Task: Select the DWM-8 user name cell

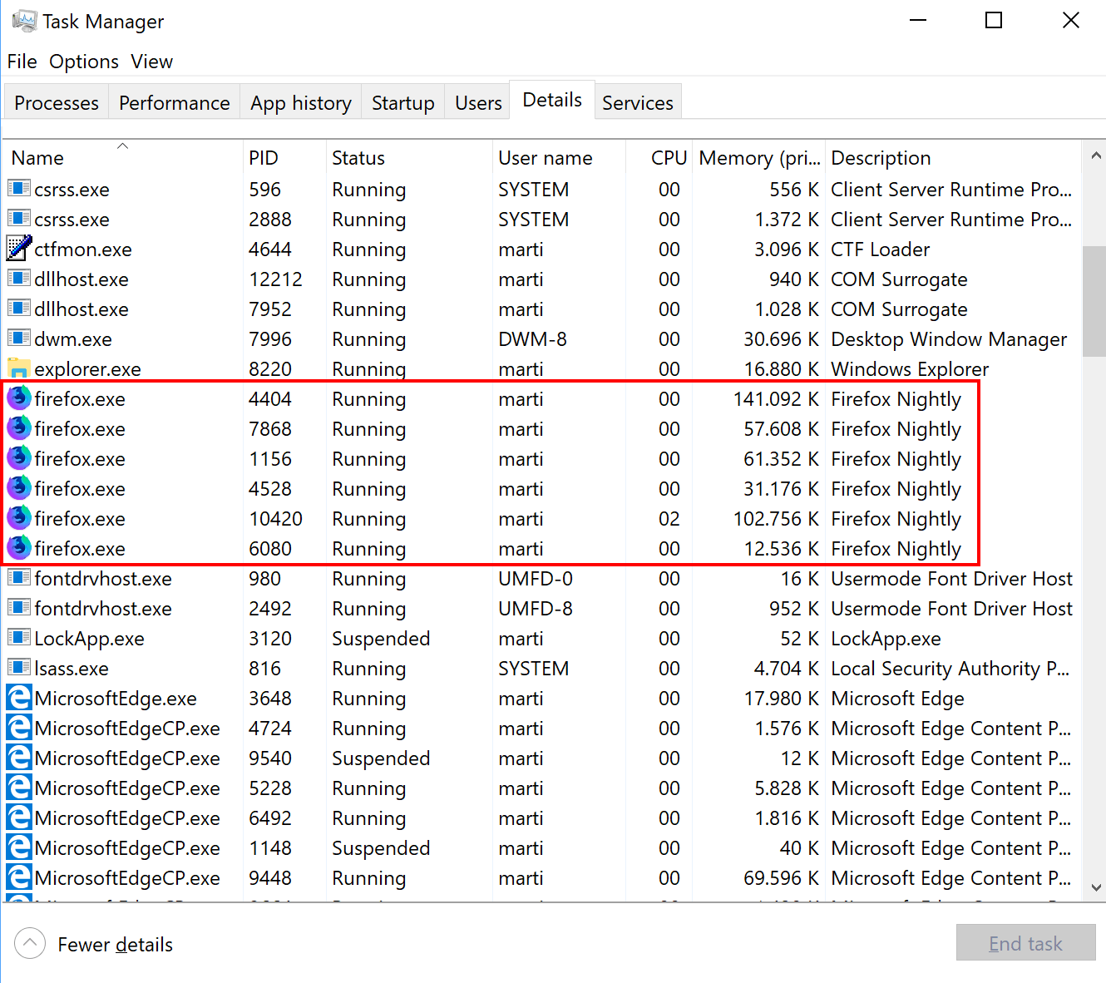Action: (x=532, y=339)
